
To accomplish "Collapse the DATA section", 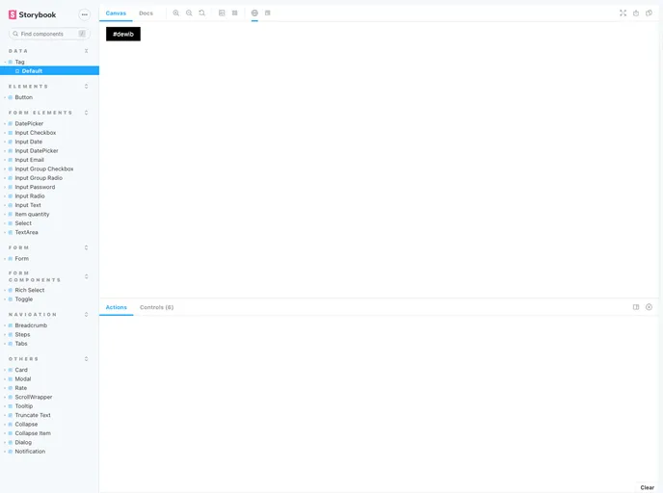I will [87, 51].
